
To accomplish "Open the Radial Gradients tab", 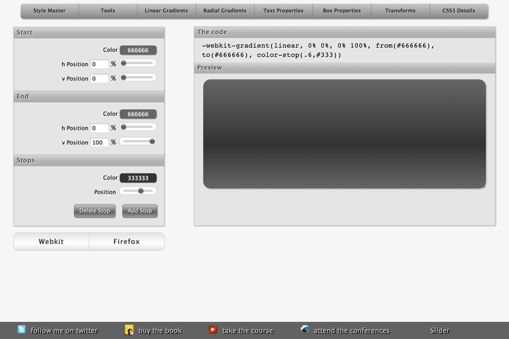I will [225, 11].
